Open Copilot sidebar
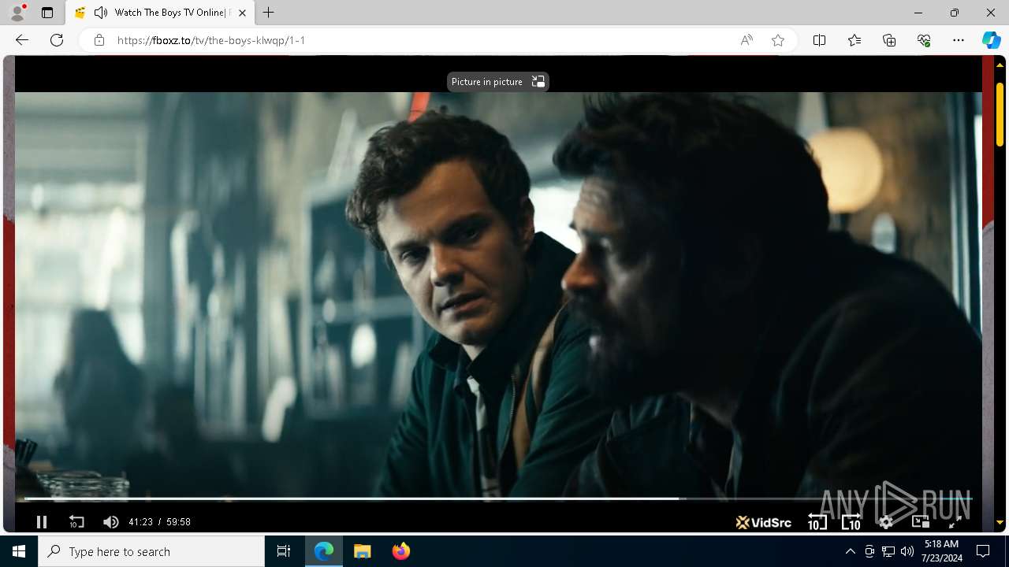The image size is (1009, 567). tap(991, 40)
